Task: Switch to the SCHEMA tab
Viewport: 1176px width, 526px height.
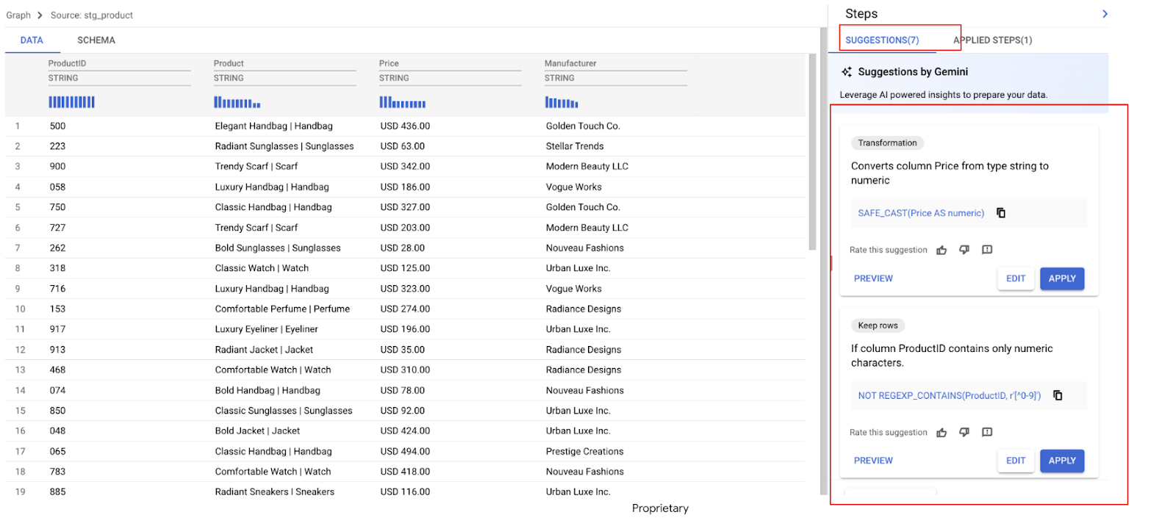Action: click(96, 40)
